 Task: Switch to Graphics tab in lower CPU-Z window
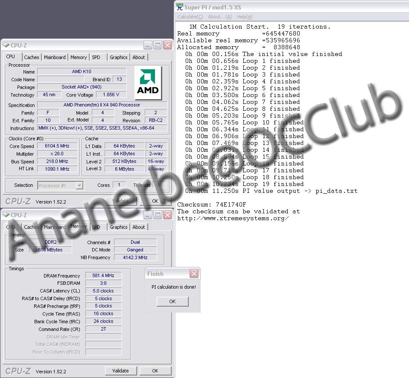pyautogui.click(x=119, y=227)
